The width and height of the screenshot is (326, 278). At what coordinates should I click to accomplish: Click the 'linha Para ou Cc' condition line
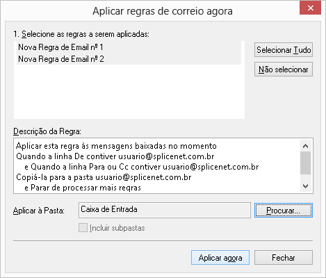[142, 167]
